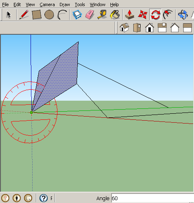The width and height of the screenshot is (194, 203).
Task: Select the Line pencil tool
Action: pos(24,15)
